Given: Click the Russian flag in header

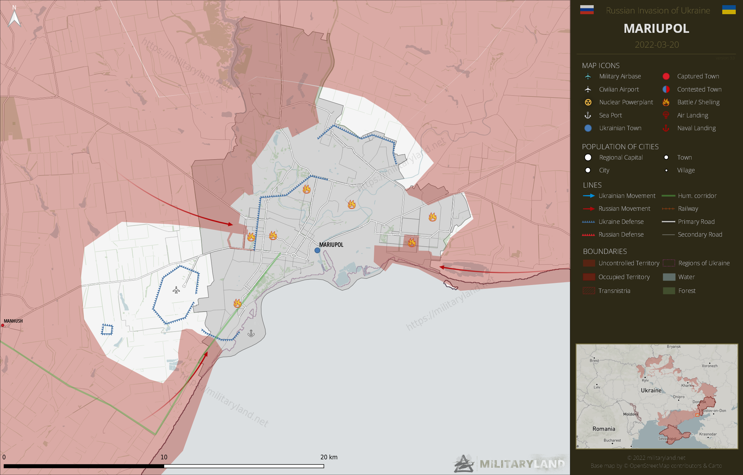Looking at the screenshot, I should [x=587, y=10].
